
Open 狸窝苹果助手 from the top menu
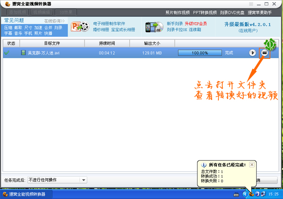pos(260,13)
